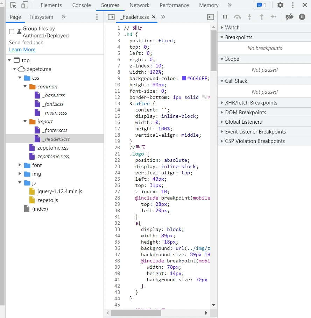Collapse the js folder
311x318 pixels.
tap(20, 182)
